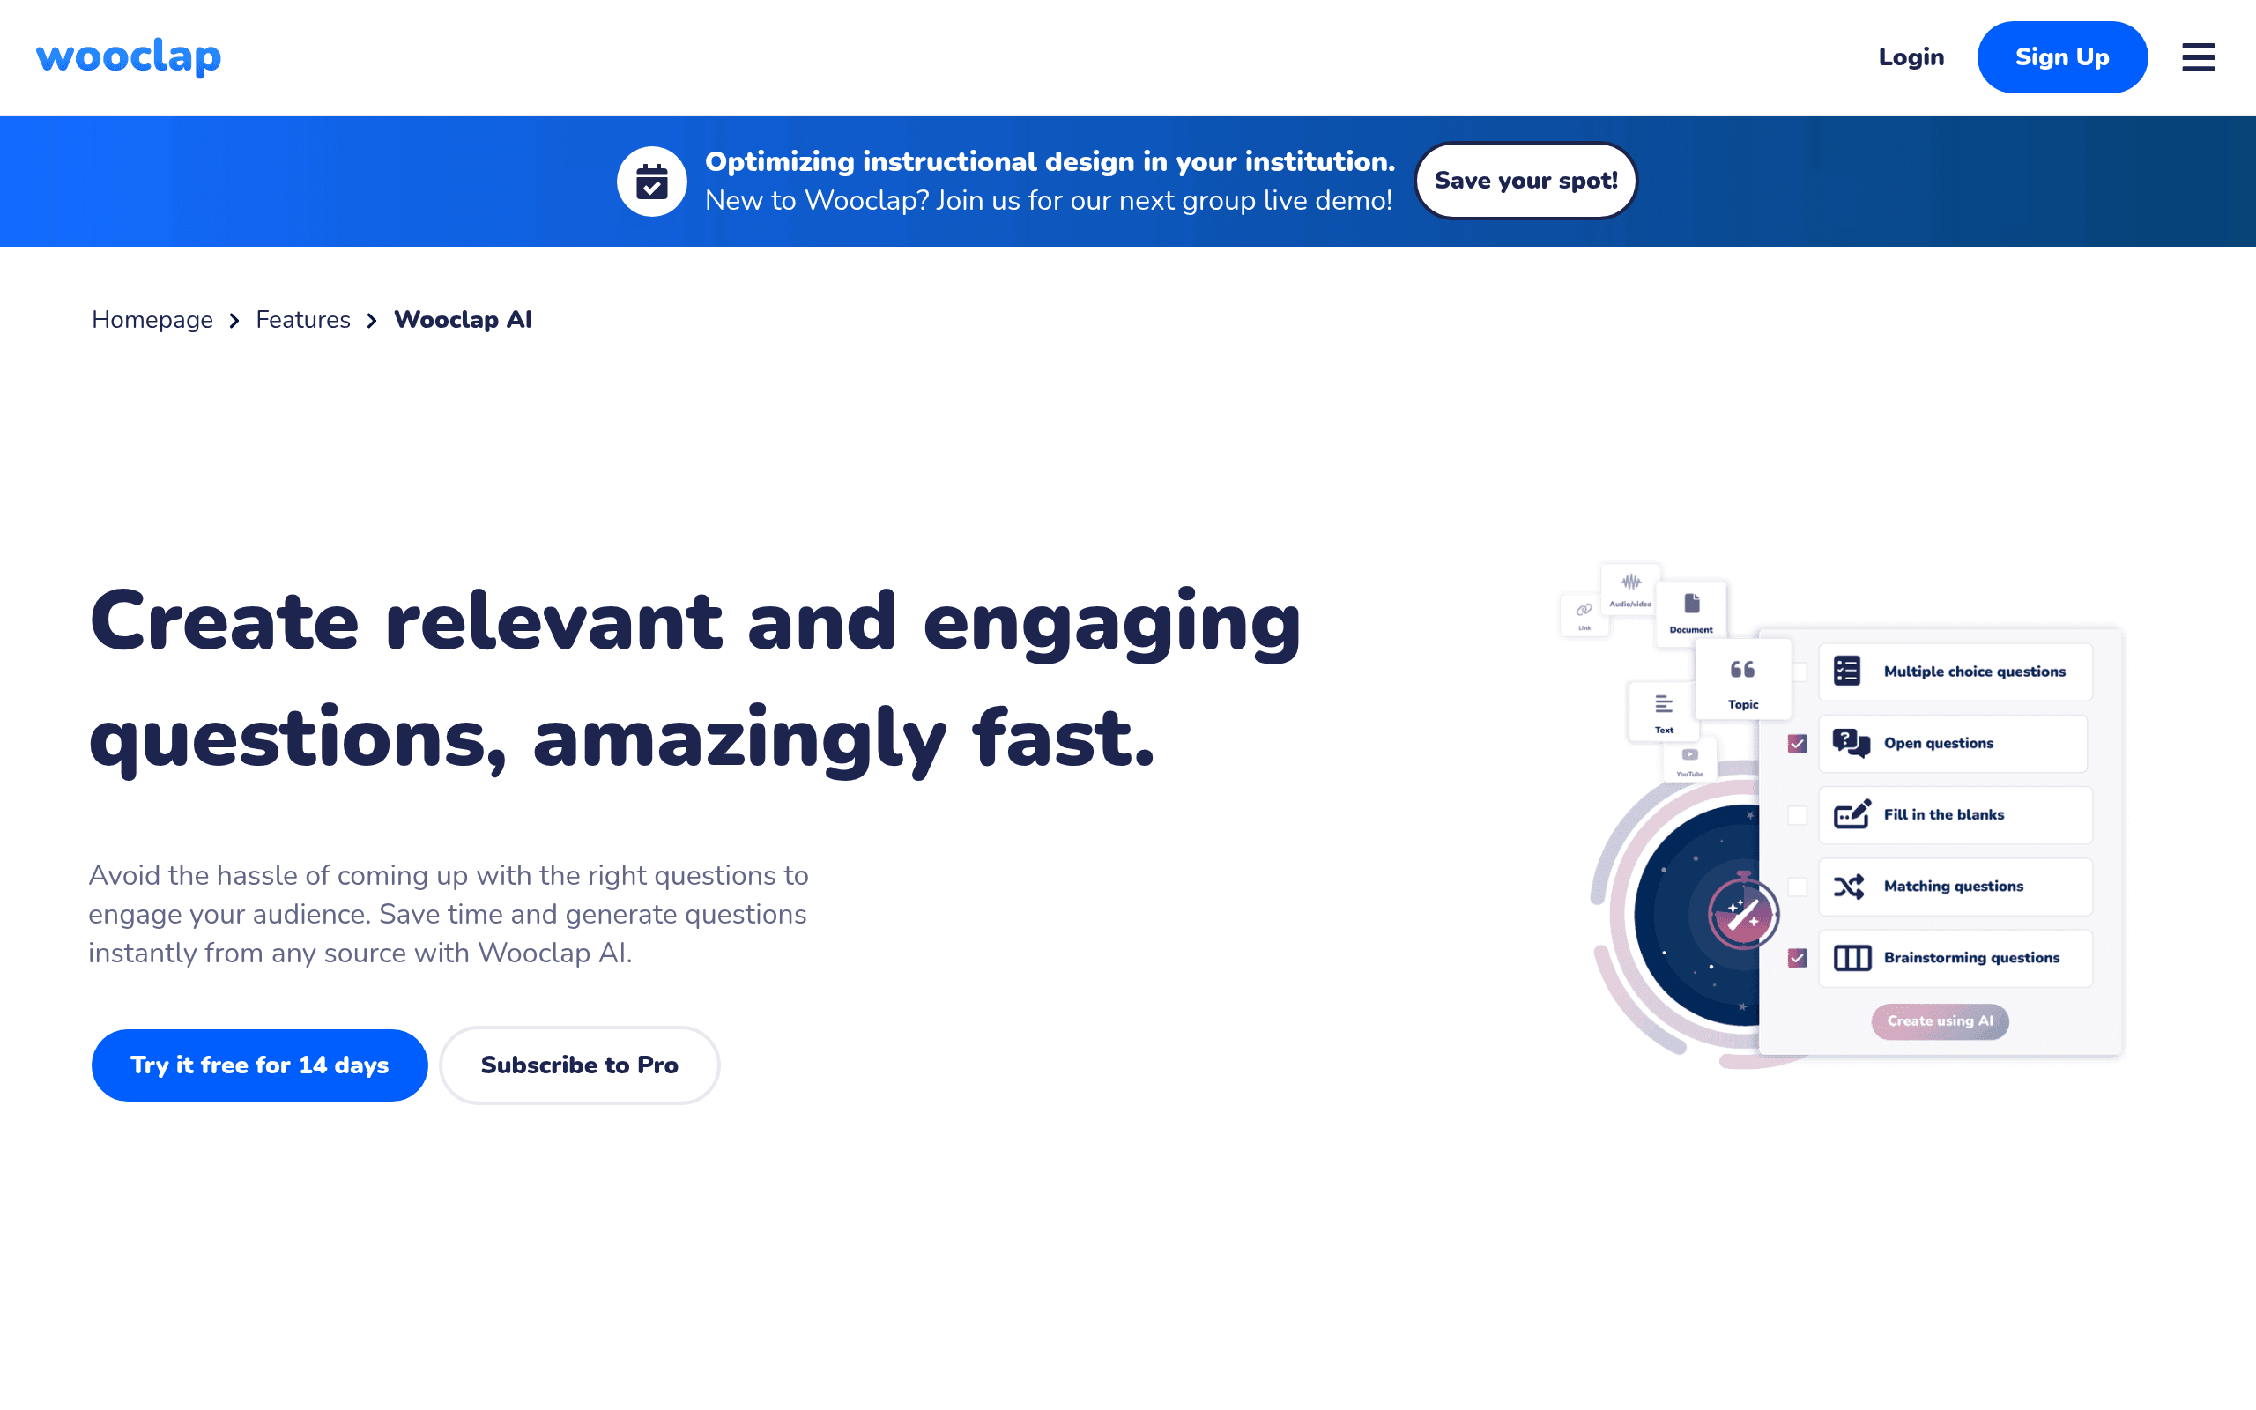Open the hamburger menu
The image size is (2256, 1410).
pos(2197,57)
